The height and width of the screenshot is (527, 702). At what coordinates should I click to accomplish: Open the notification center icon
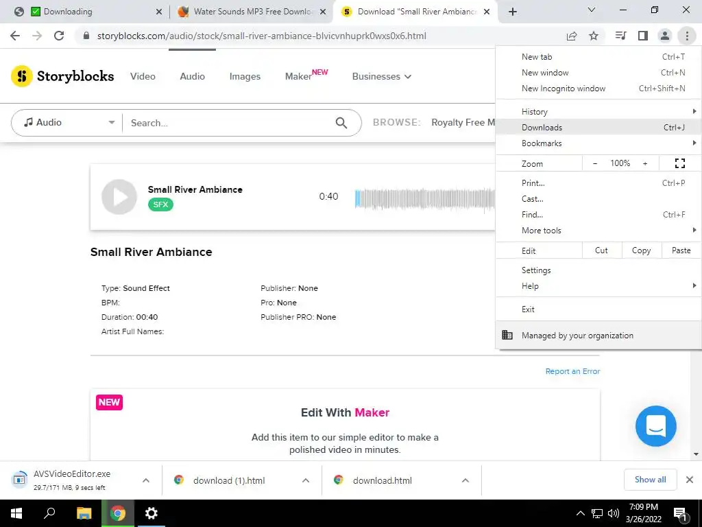[x=680, y=514]
